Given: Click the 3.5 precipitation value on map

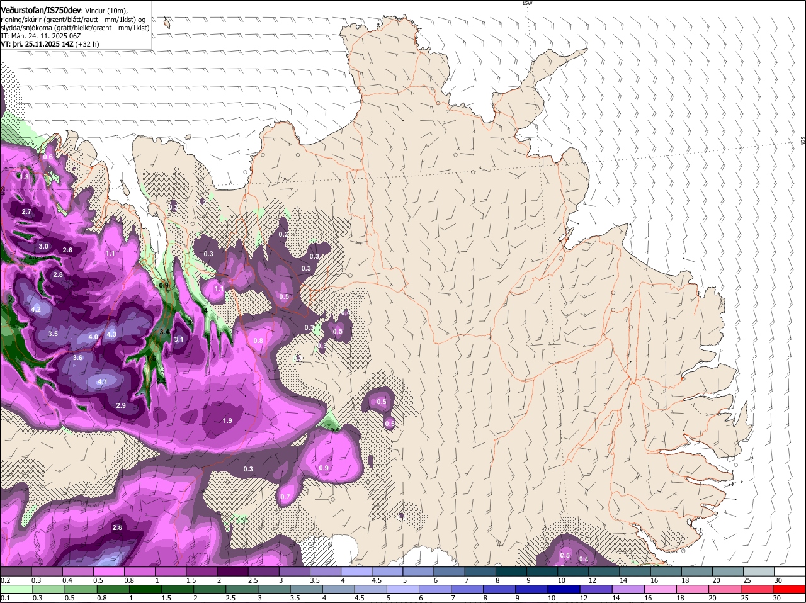Looking at the screenshot, I should click(53, 334).
